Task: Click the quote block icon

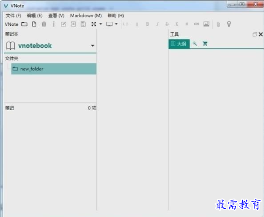Action: pyautogui.click(x=137, y=25)
